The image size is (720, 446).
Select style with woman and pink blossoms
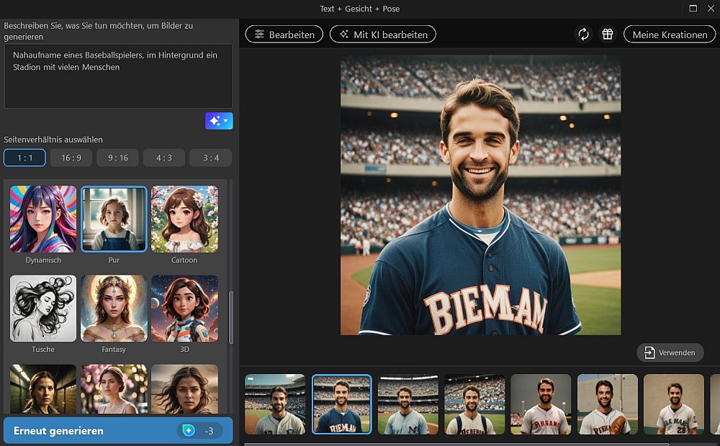coord(114,389)
